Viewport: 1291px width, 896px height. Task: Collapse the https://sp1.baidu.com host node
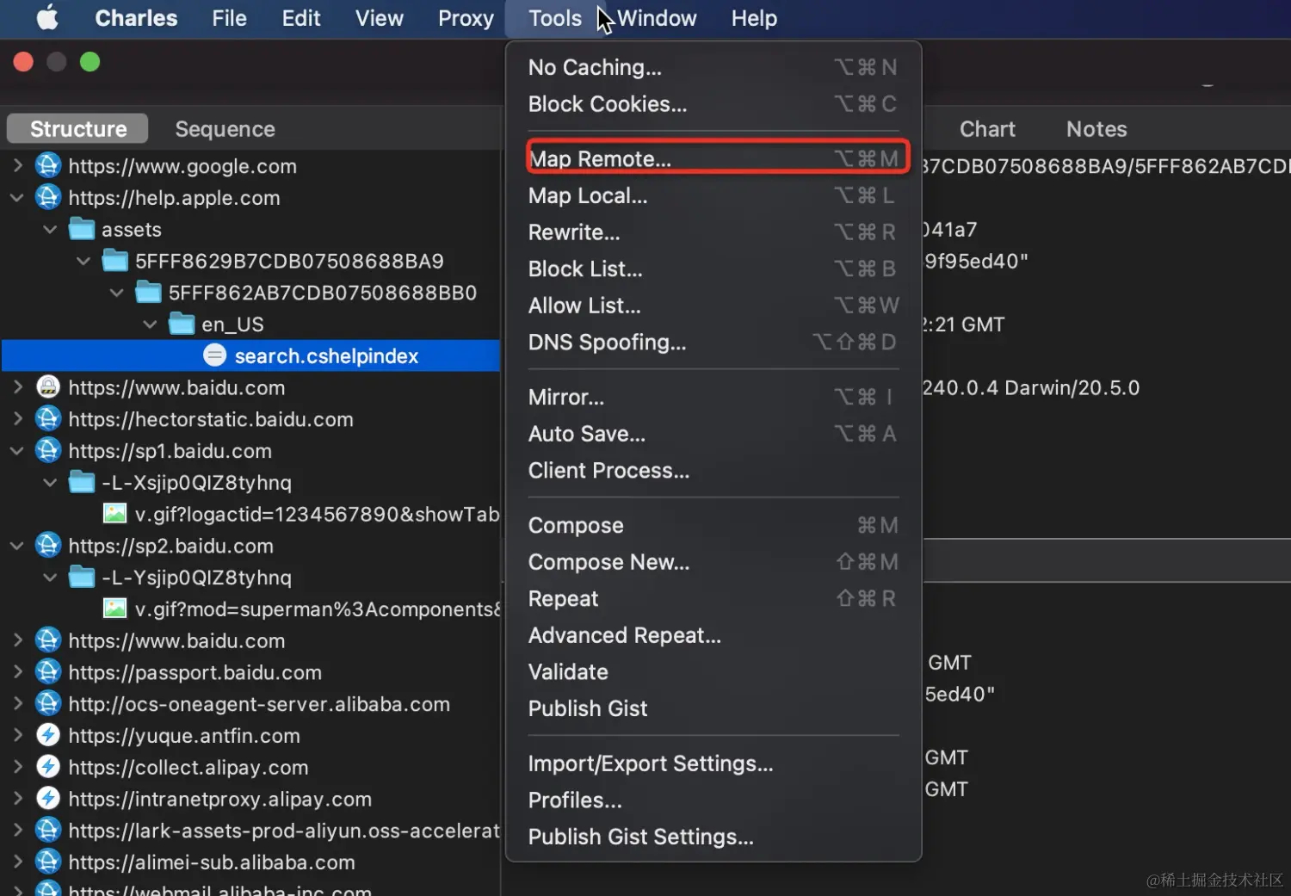pyautogui.click(x=17, y=450)
